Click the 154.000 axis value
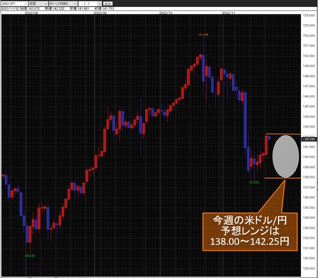 pyautogui.click(x=309, y=15)
